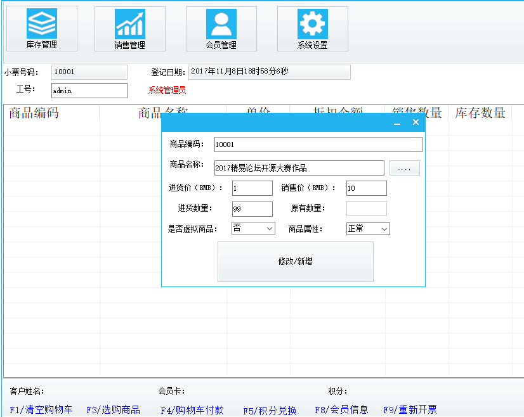This screenshot has width=524, height=417.
Task: Open the 系统设置 system settings icon
Action: 311,28
